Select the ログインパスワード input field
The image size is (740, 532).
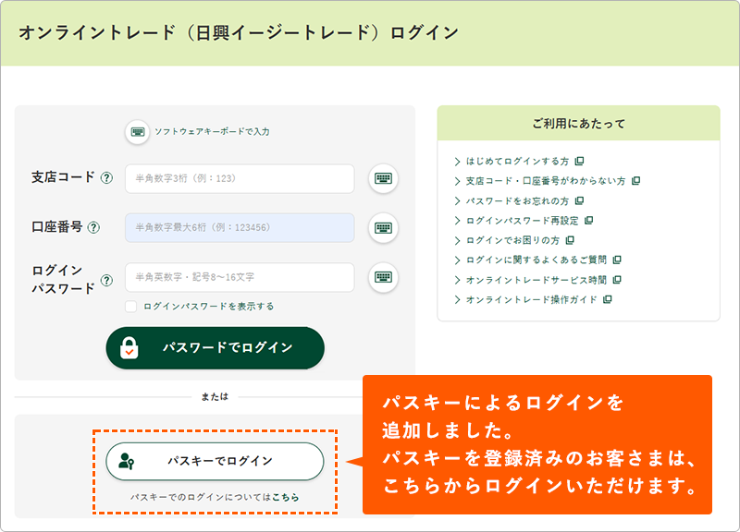[240, 277]
